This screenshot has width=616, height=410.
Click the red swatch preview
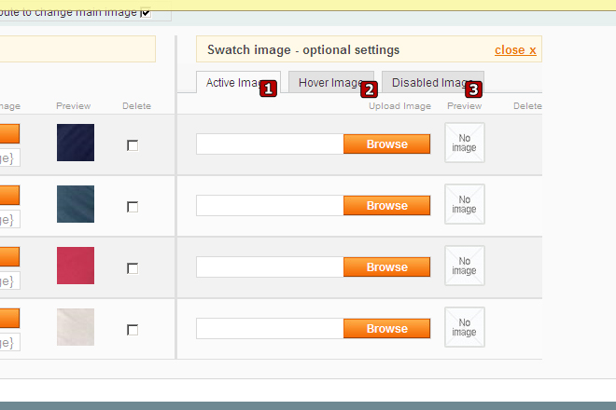(x=76, y=266)
